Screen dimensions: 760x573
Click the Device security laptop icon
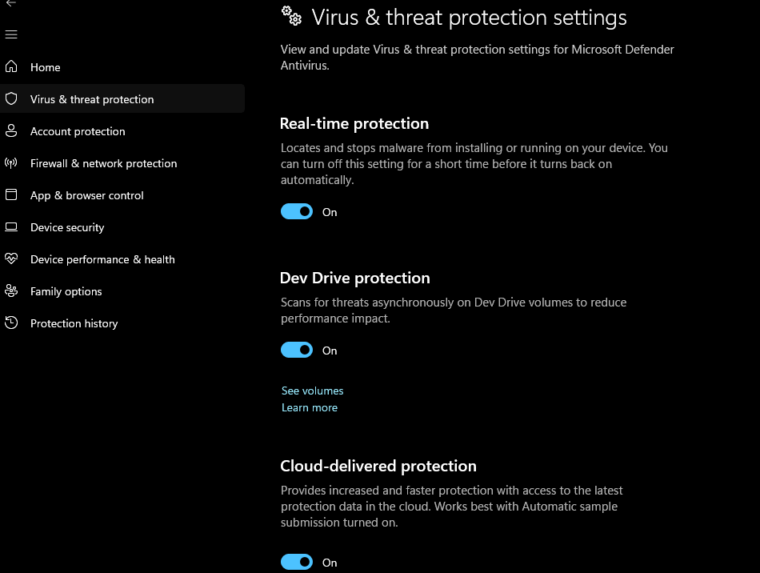11,227
